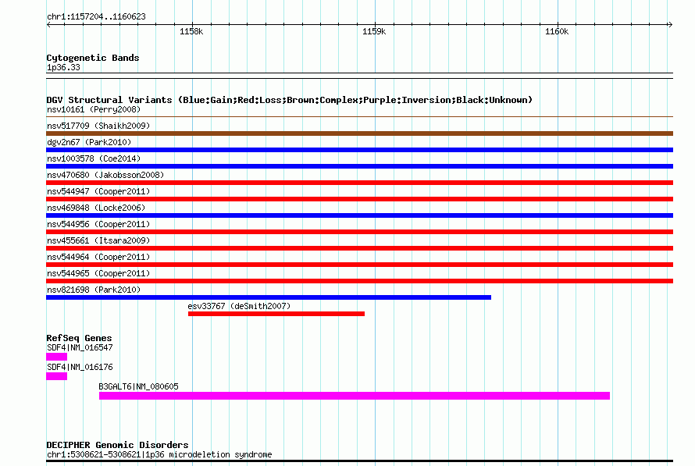
Task: Open the RefSeq Genes track title
Action: [x=79, y=338]
